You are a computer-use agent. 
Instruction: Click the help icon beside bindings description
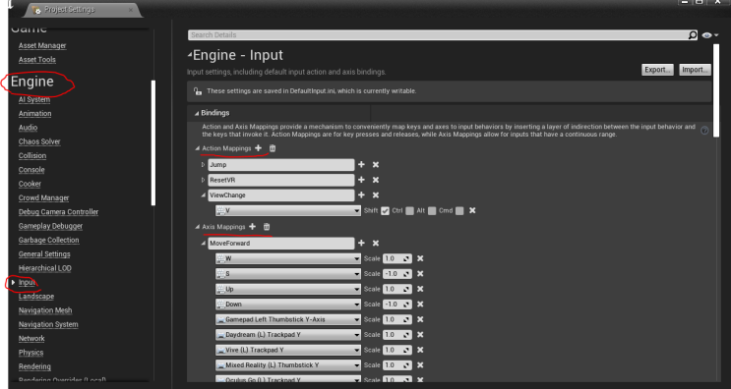[x=704, y=131]
